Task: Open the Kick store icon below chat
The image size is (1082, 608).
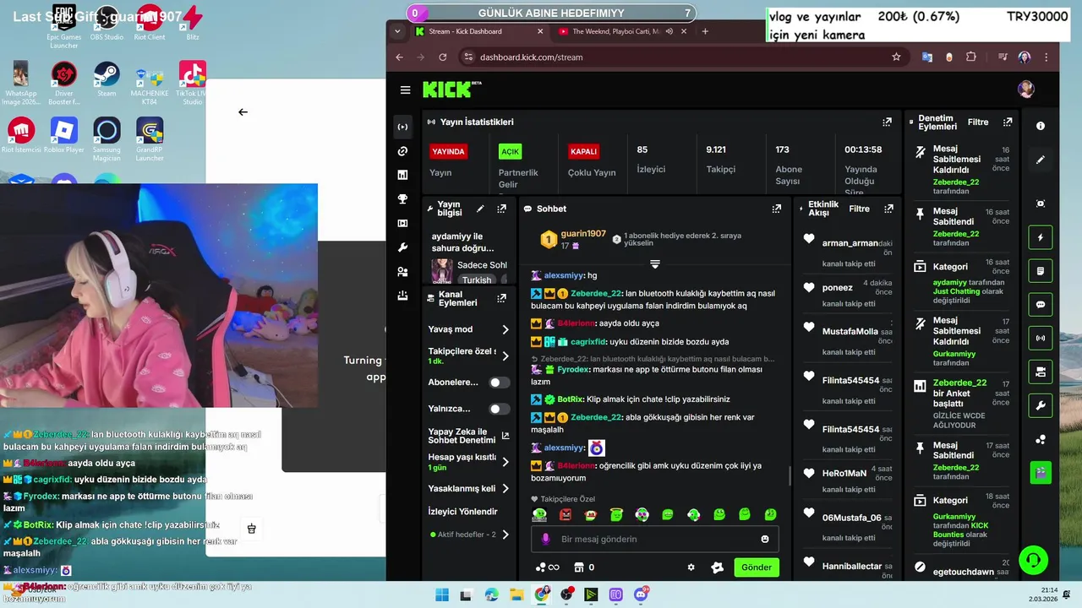Action: point(579,567)
